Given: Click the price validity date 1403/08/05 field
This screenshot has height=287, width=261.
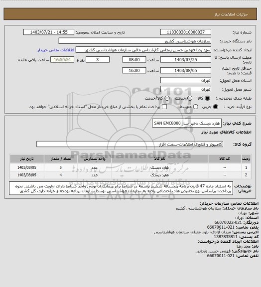Looking at the screenshot, I should point(186,70).
